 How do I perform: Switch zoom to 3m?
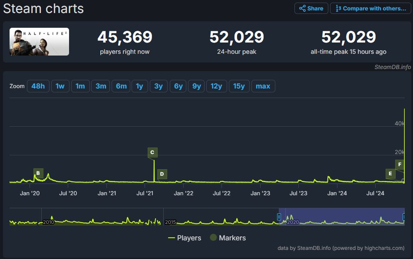click(101, 86)
